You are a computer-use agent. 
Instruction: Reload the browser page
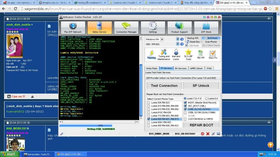(15, 8)
